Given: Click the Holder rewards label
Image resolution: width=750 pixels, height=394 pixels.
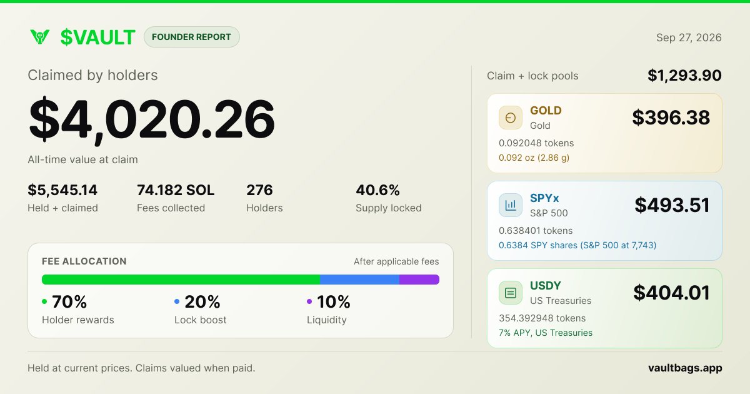Looking at the screenshot, I should [x=78, y=320].
